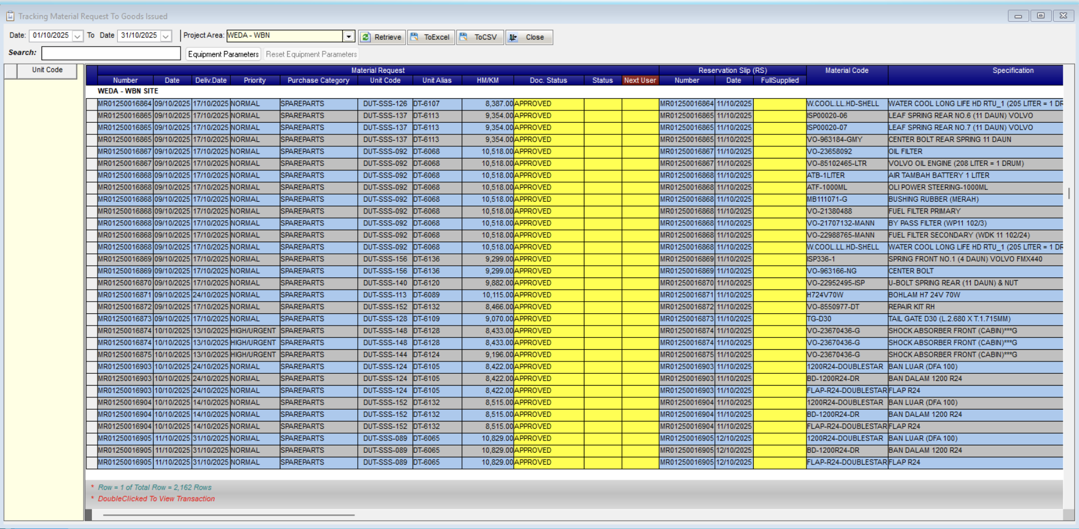Click the 01/10/2025 start date field

point(50,36)
